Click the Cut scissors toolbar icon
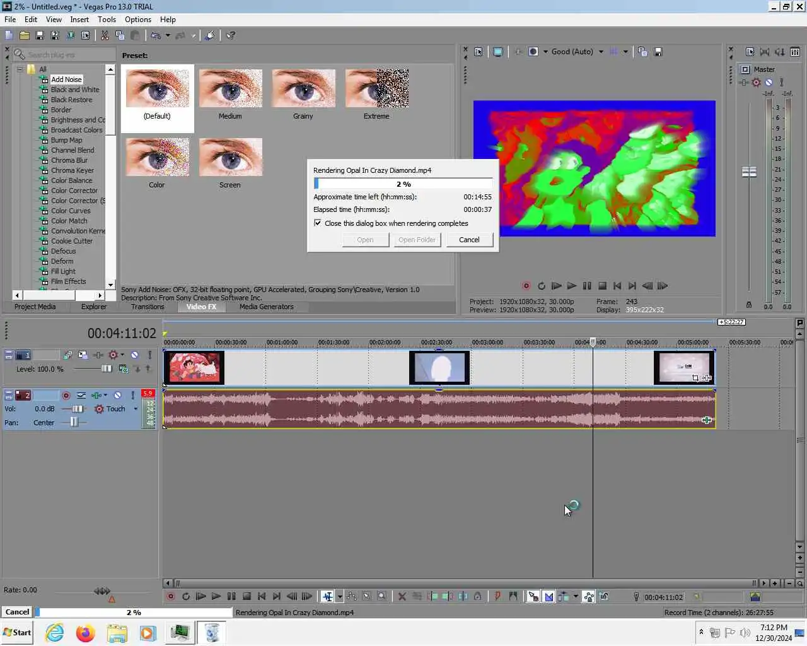The image size is (807, 646). 105,35
